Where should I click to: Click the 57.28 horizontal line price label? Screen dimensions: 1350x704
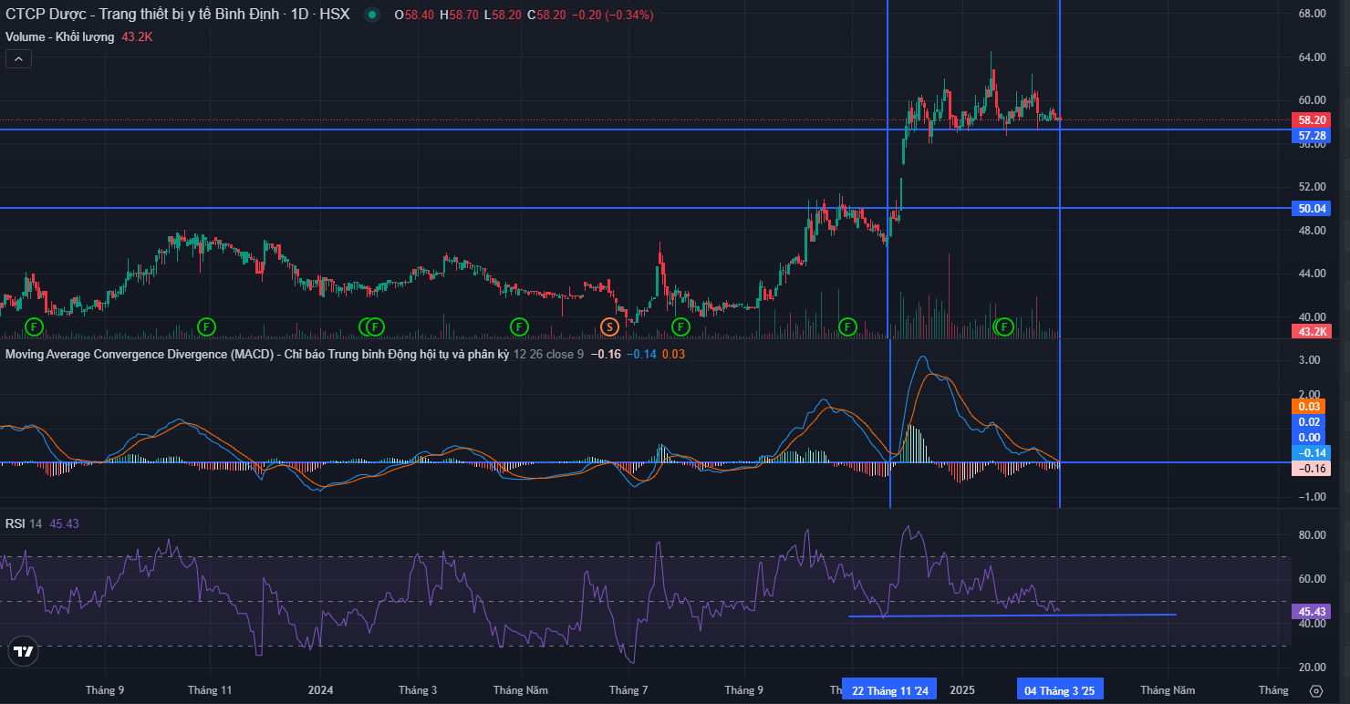tap(1313, 136)
